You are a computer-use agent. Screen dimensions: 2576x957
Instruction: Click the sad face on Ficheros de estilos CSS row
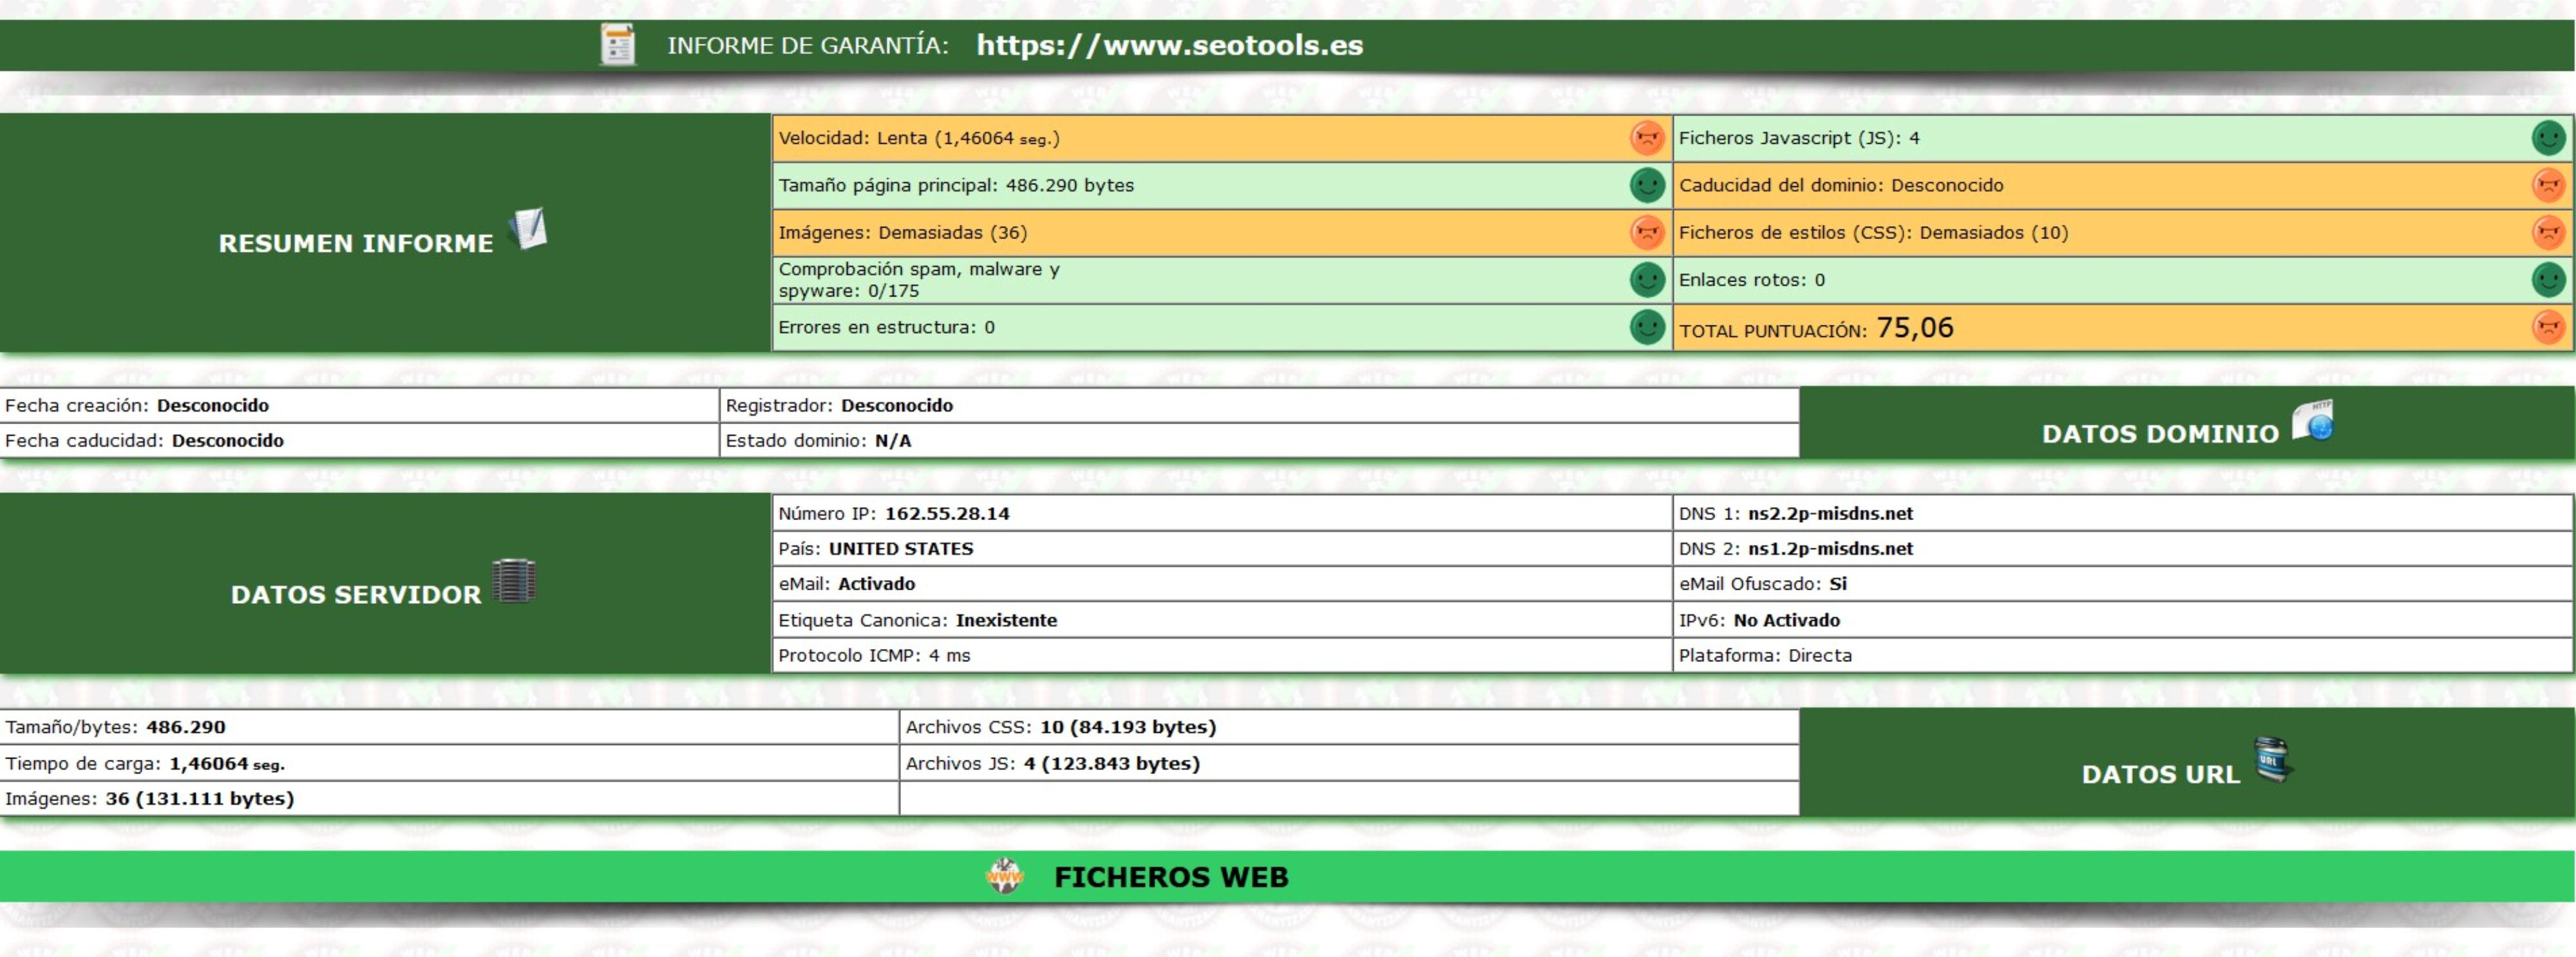coord(2548,232)
